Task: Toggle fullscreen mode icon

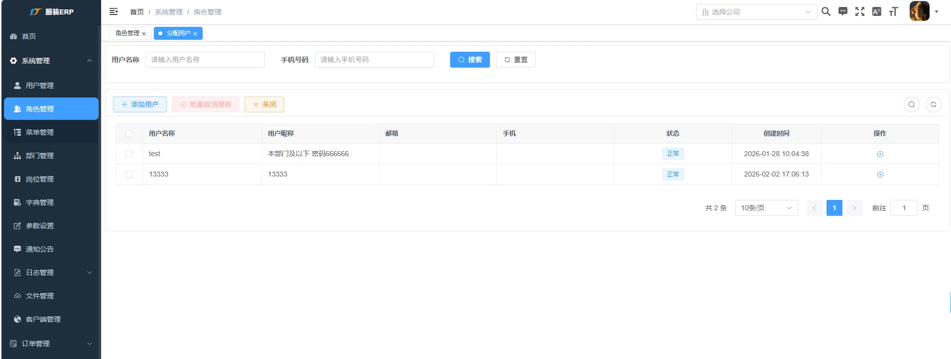Action: pyautogui.click(x=859, y=11)
